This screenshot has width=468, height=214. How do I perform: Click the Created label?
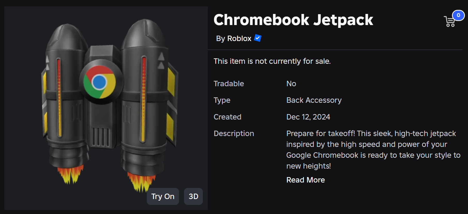(x=227, y=117)
